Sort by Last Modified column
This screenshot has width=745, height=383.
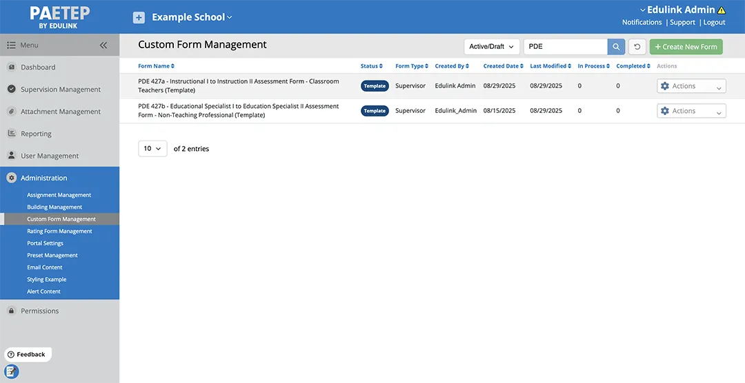(x=550, y=66)
